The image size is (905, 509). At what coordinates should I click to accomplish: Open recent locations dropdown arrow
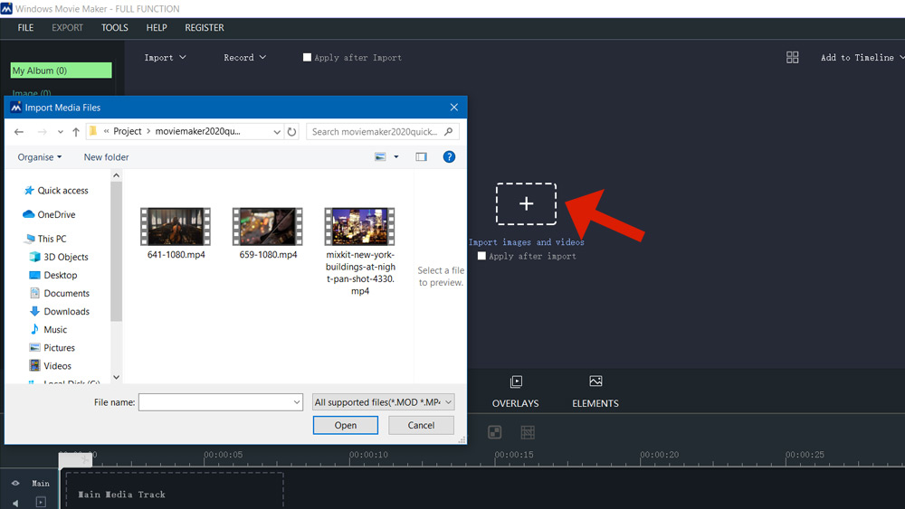(60, 132)
